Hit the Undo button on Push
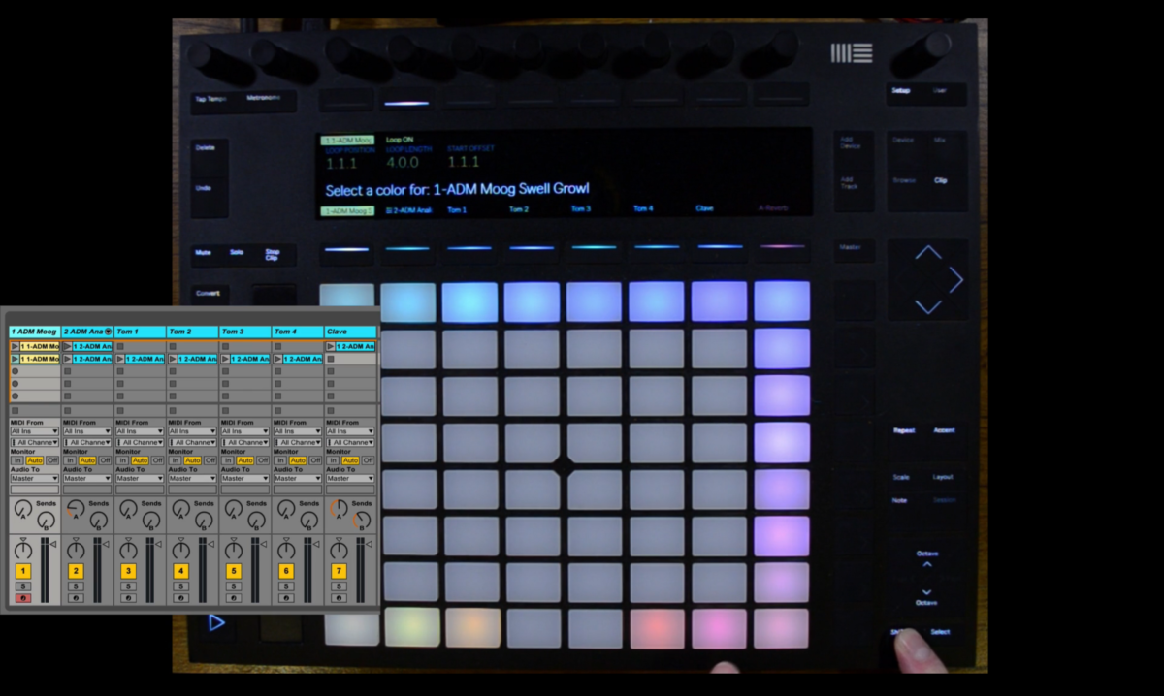This screenshot has height=696, width=1164. point(204,188)
